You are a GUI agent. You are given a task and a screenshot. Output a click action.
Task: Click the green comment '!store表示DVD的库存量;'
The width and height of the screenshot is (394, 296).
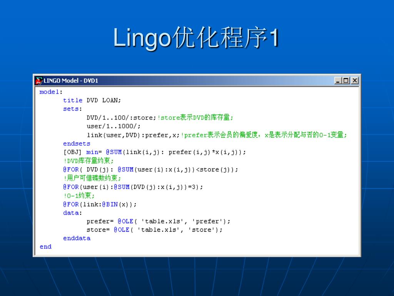point(195,118)
